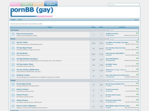Click the Last Post column header

click(x=122, y=27)
